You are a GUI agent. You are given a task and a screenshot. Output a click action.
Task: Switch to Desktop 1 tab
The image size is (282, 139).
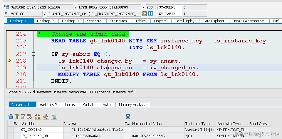[20, 21]
